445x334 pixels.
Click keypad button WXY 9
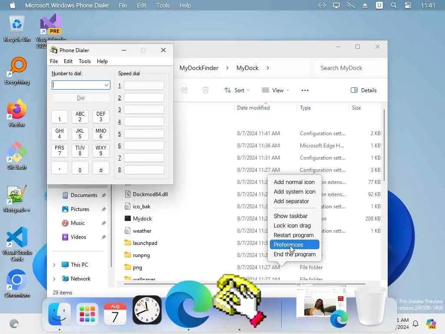(x=101, y=151)
